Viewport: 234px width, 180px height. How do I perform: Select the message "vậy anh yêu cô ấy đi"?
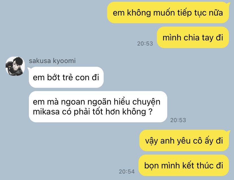click(184, 141)
